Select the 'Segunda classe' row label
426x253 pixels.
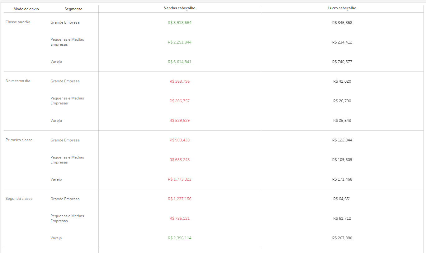[x=19, y=199]
